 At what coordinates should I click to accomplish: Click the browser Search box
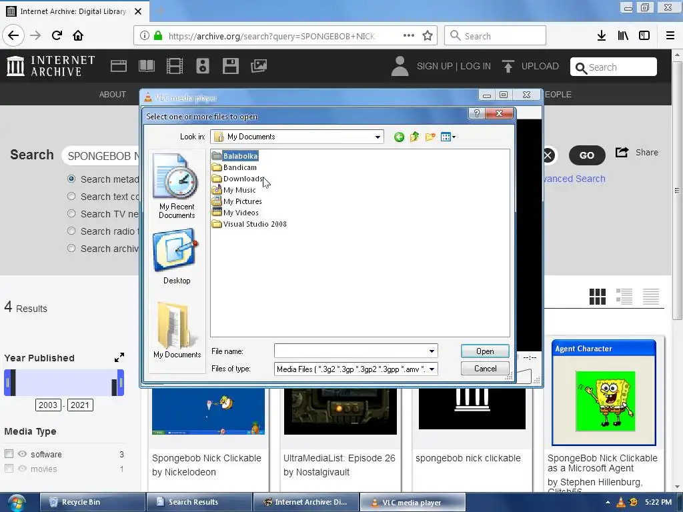pyautogui.click(x=496, y=35)
